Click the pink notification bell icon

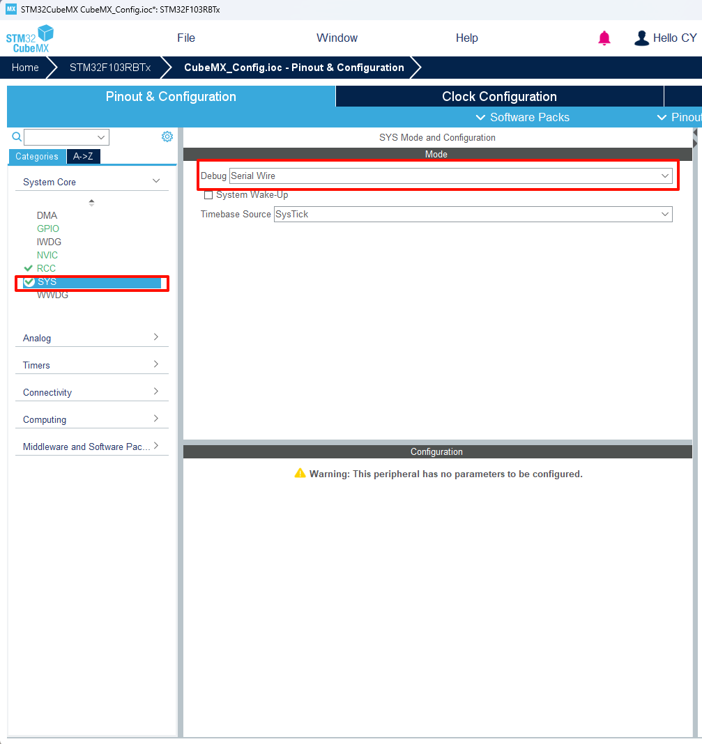tap(604, 38)
